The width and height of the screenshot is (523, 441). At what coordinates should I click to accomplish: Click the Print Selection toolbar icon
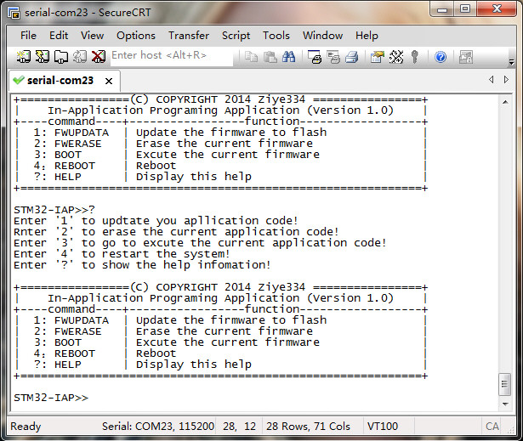coord(333,57)
